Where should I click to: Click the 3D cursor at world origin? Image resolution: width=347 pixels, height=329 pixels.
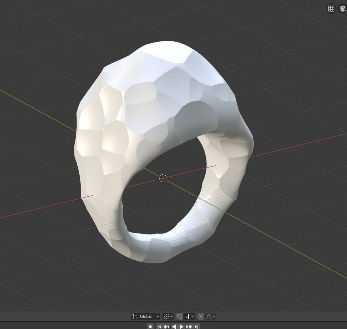(163, 178)
